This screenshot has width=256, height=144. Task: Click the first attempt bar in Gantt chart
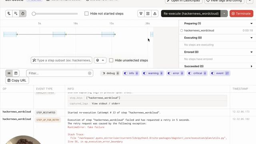click(x=10, y=34)
